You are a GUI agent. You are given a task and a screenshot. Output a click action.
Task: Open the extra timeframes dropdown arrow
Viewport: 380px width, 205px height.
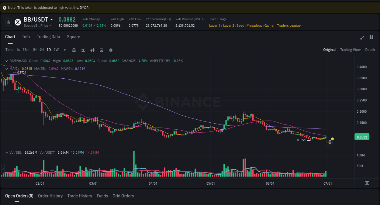pyautogui.click(x=64, y=50)
